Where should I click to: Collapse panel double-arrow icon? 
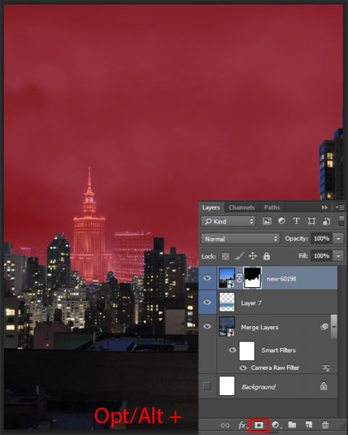pos(324,207)
